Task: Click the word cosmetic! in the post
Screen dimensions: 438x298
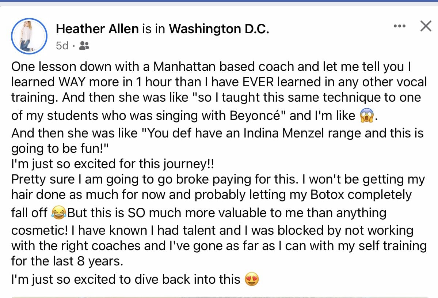Action: pos(39,230)
